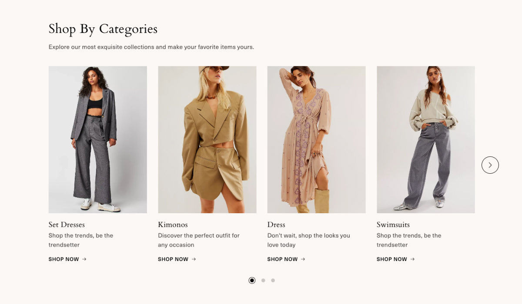Click arrow icon beside Kimonos Shop Now
The height and width of the screenshot is (304, 522).
click(194, 259)
